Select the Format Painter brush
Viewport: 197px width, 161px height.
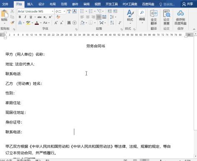tap(12, 22)
